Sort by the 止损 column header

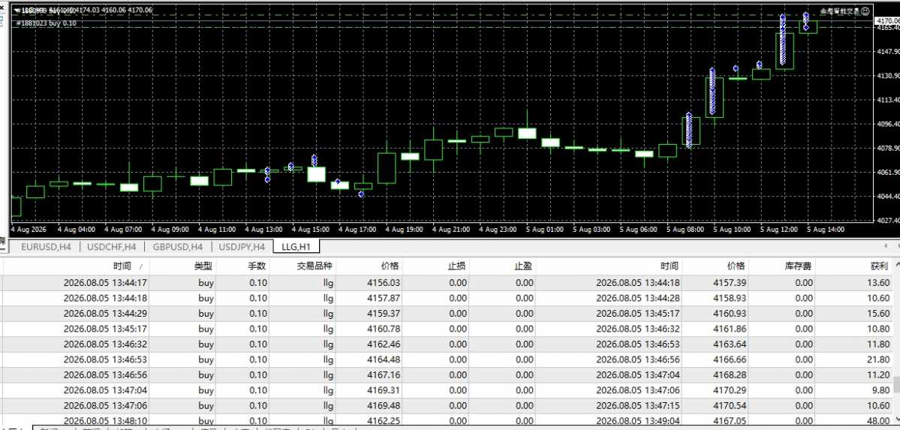pos(457,266)
